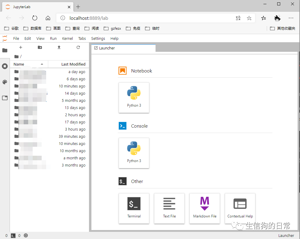Click the JupyterLab logo beside File menu
Image resolution: width=300 pixels, height=239 pixels.
coord(5,38)
